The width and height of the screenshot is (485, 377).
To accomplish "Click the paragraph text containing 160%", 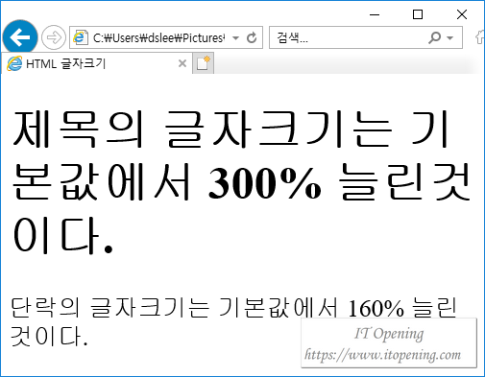I will click(x=233, y=321).
